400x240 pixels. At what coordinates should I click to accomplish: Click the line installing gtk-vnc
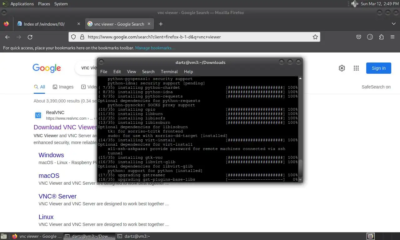click(198, 157)
